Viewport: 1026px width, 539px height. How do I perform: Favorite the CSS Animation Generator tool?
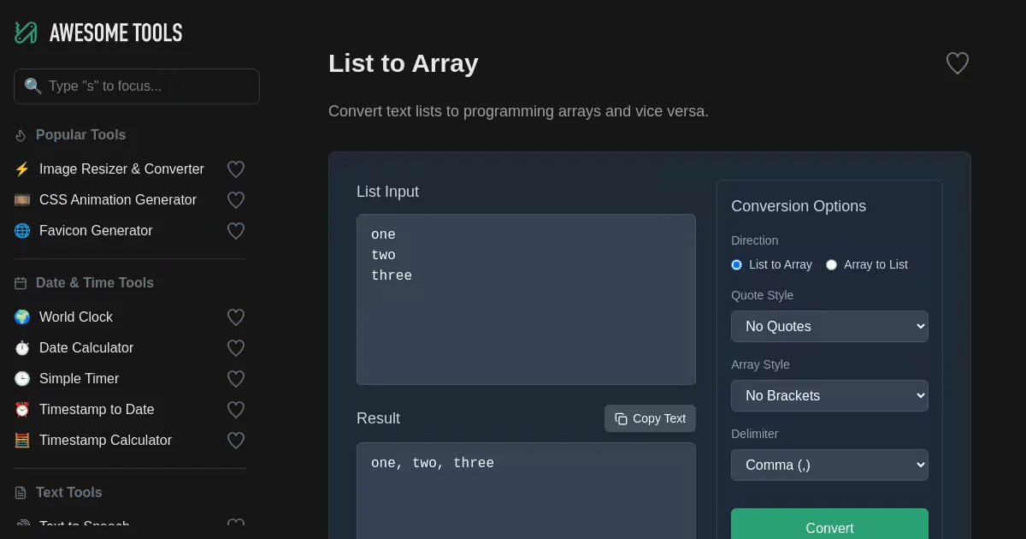[x=236, y=200]
